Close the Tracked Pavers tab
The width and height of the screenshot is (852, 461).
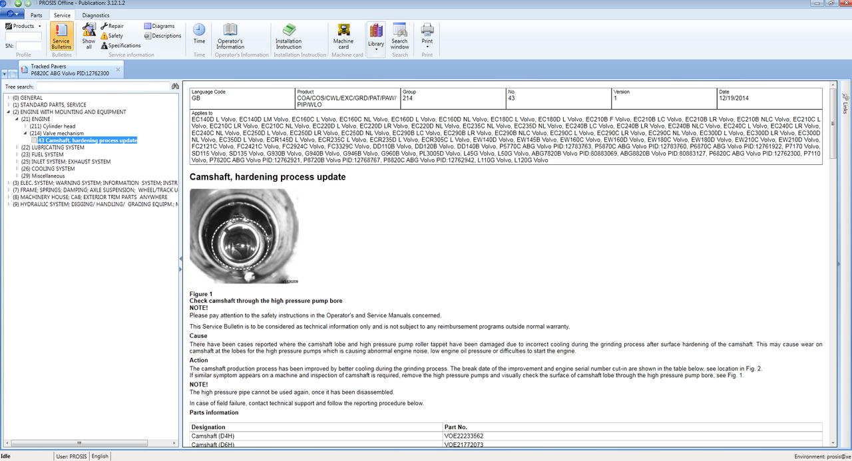click(118, 69)
